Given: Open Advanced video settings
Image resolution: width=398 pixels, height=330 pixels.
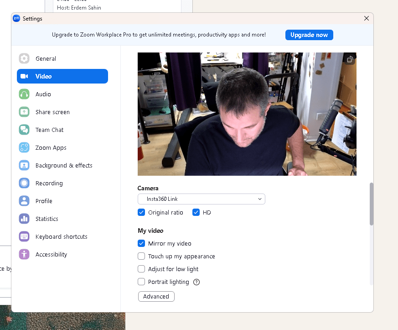Looking at the screenshot, I should coord(156,297).
